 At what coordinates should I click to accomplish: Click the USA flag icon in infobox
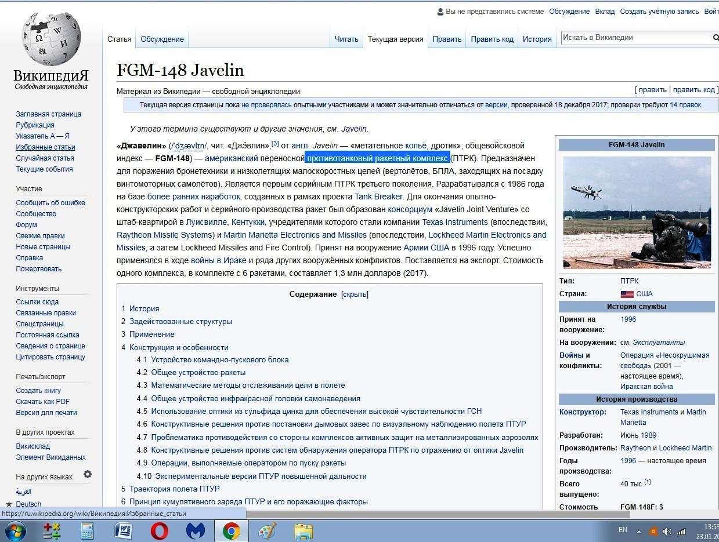(x=627, y=294)
